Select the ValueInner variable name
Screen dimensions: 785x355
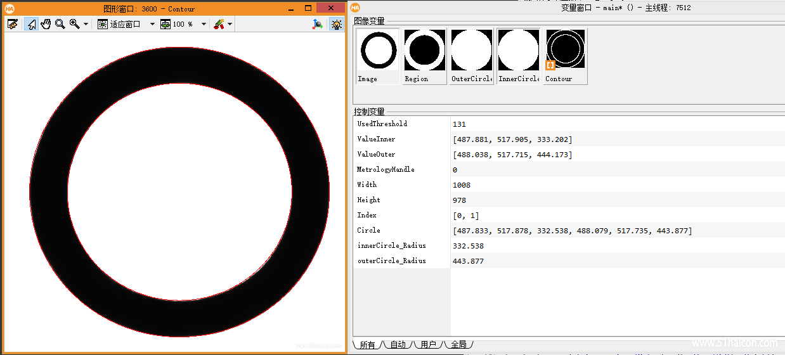point(376,139)
